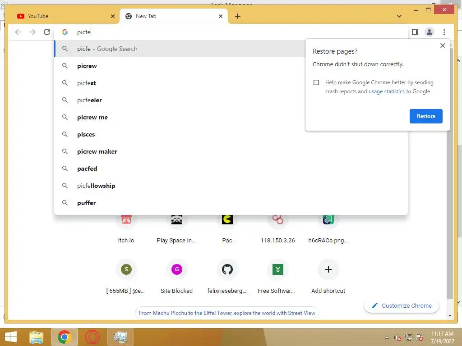Open the Street View promo link

[227, 313]
